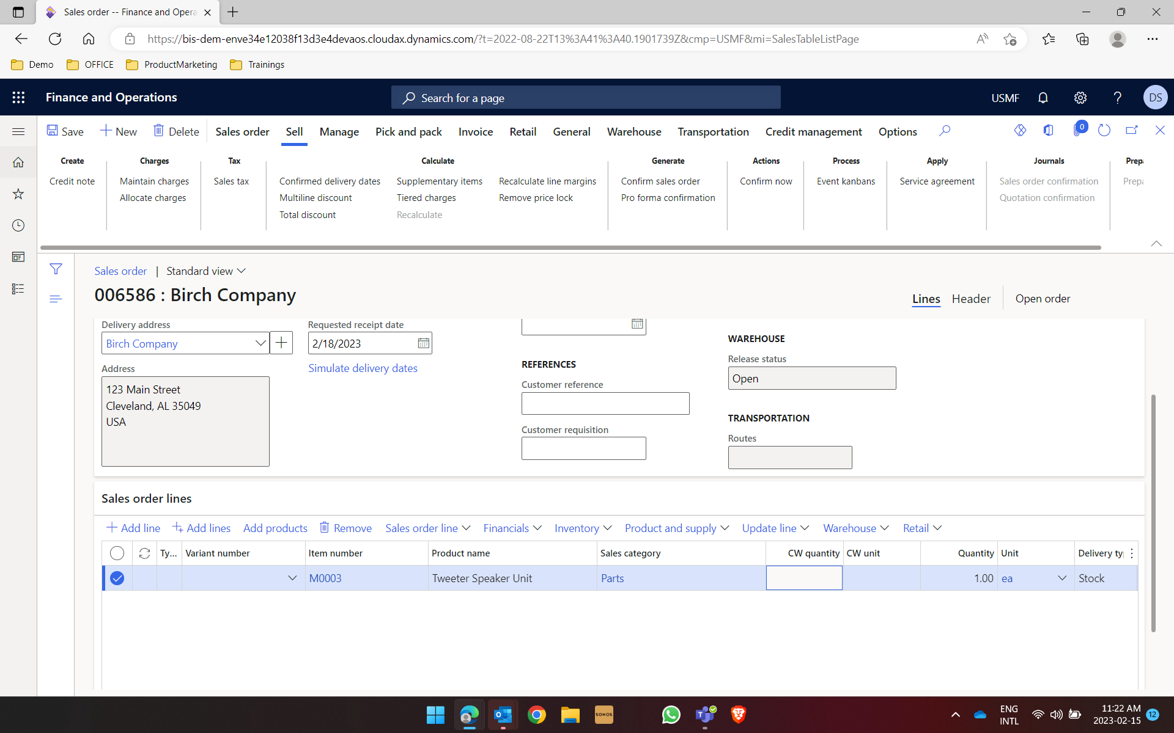The image size is (1174, 733).
Task: Open the Microsoft Teams taskbar icon
Action: coord(705,715)
